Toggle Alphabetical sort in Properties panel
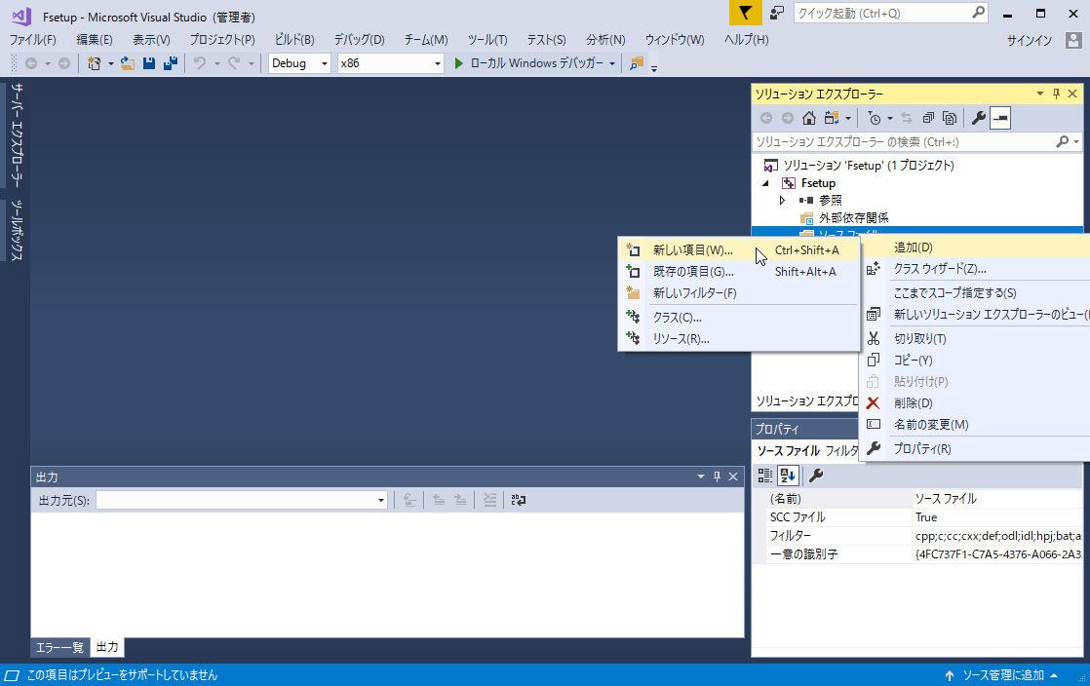 (789, 476)
